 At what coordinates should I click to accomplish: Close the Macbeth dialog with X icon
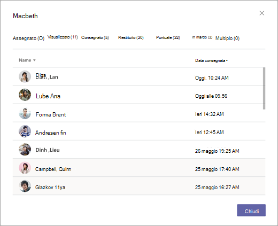pos(261,13)
